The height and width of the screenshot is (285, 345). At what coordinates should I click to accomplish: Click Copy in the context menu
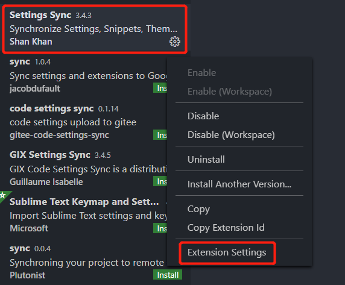198,209
